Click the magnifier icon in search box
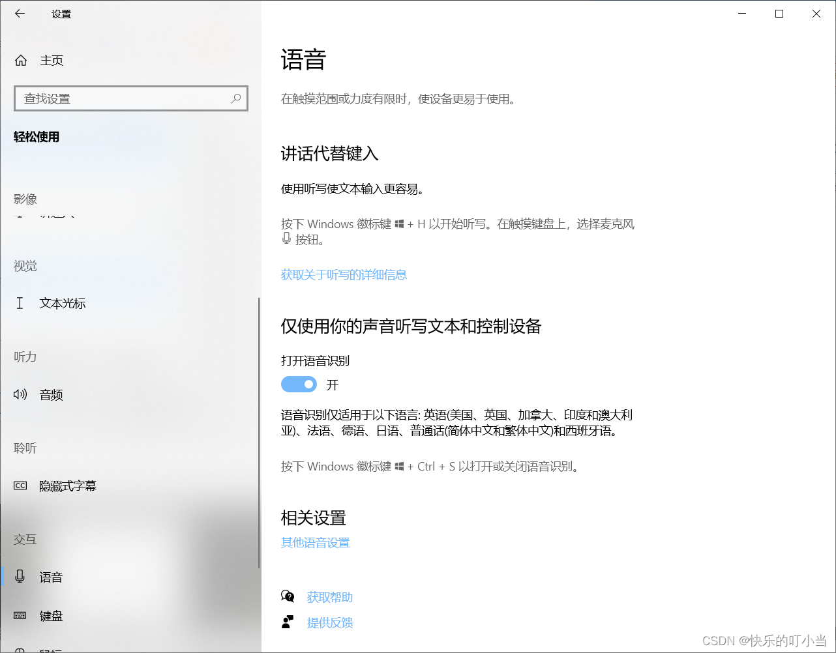836x653 pixels. click(x=236, y=98)
